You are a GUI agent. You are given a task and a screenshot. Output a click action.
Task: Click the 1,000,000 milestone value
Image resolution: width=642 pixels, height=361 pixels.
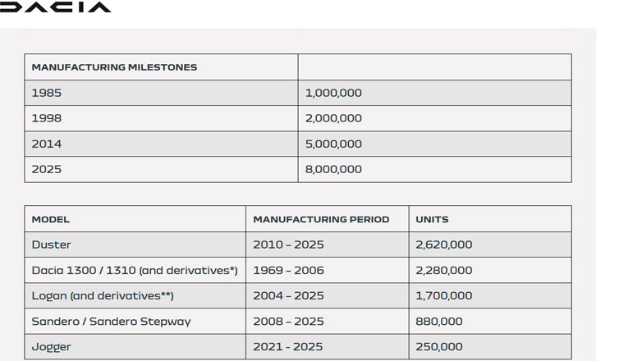point(333,93)
